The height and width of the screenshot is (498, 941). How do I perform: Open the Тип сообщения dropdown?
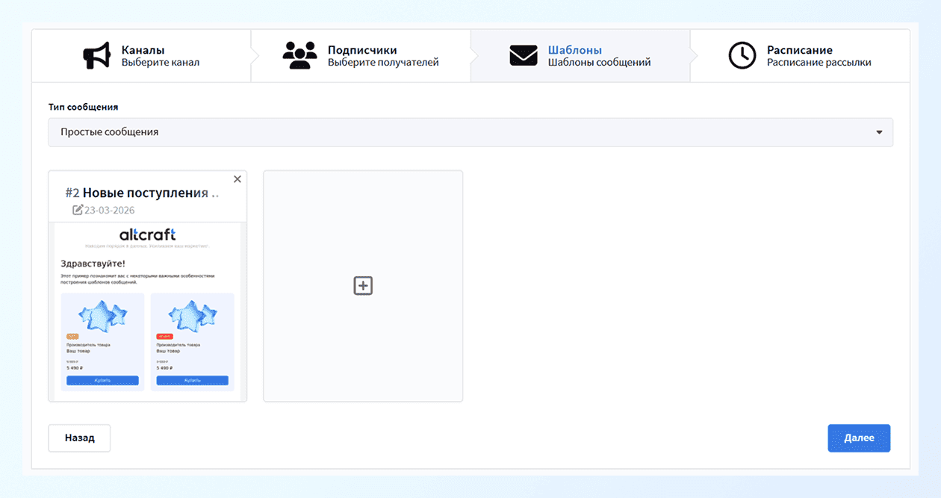(470, 132)
